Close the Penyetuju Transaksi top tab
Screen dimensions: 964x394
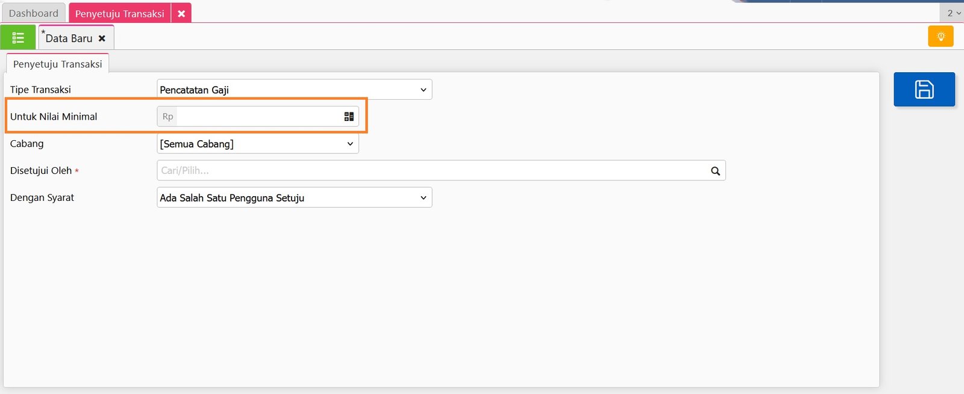[181, 13]
